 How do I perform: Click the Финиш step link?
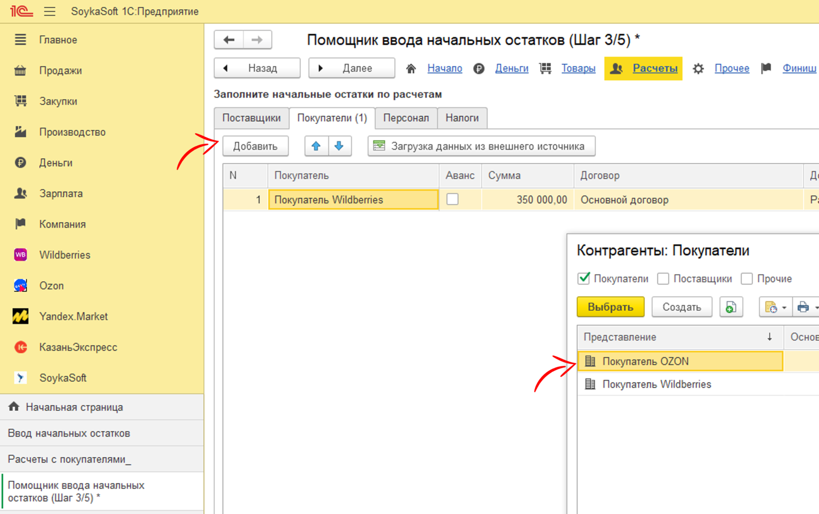[x=799, y=68]
